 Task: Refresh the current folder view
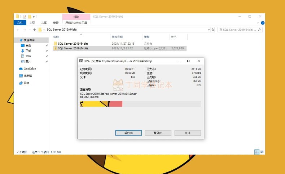click(213, 30)
